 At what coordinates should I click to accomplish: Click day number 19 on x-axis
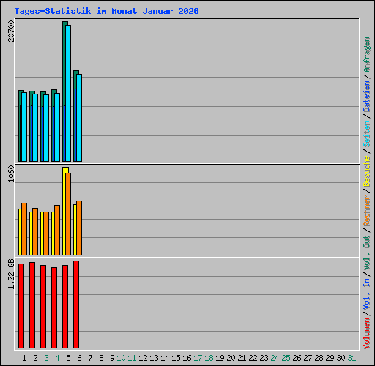click(x=220, y=358)
